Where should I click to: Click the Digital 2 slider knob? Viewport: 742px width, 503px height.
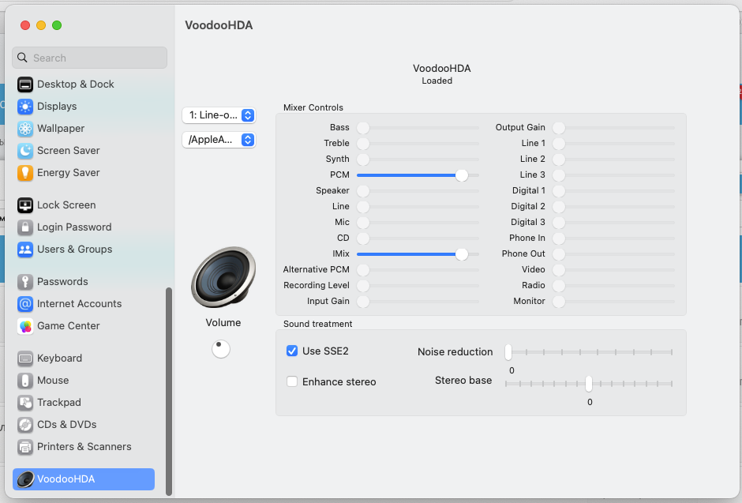[x=559, y=207]
